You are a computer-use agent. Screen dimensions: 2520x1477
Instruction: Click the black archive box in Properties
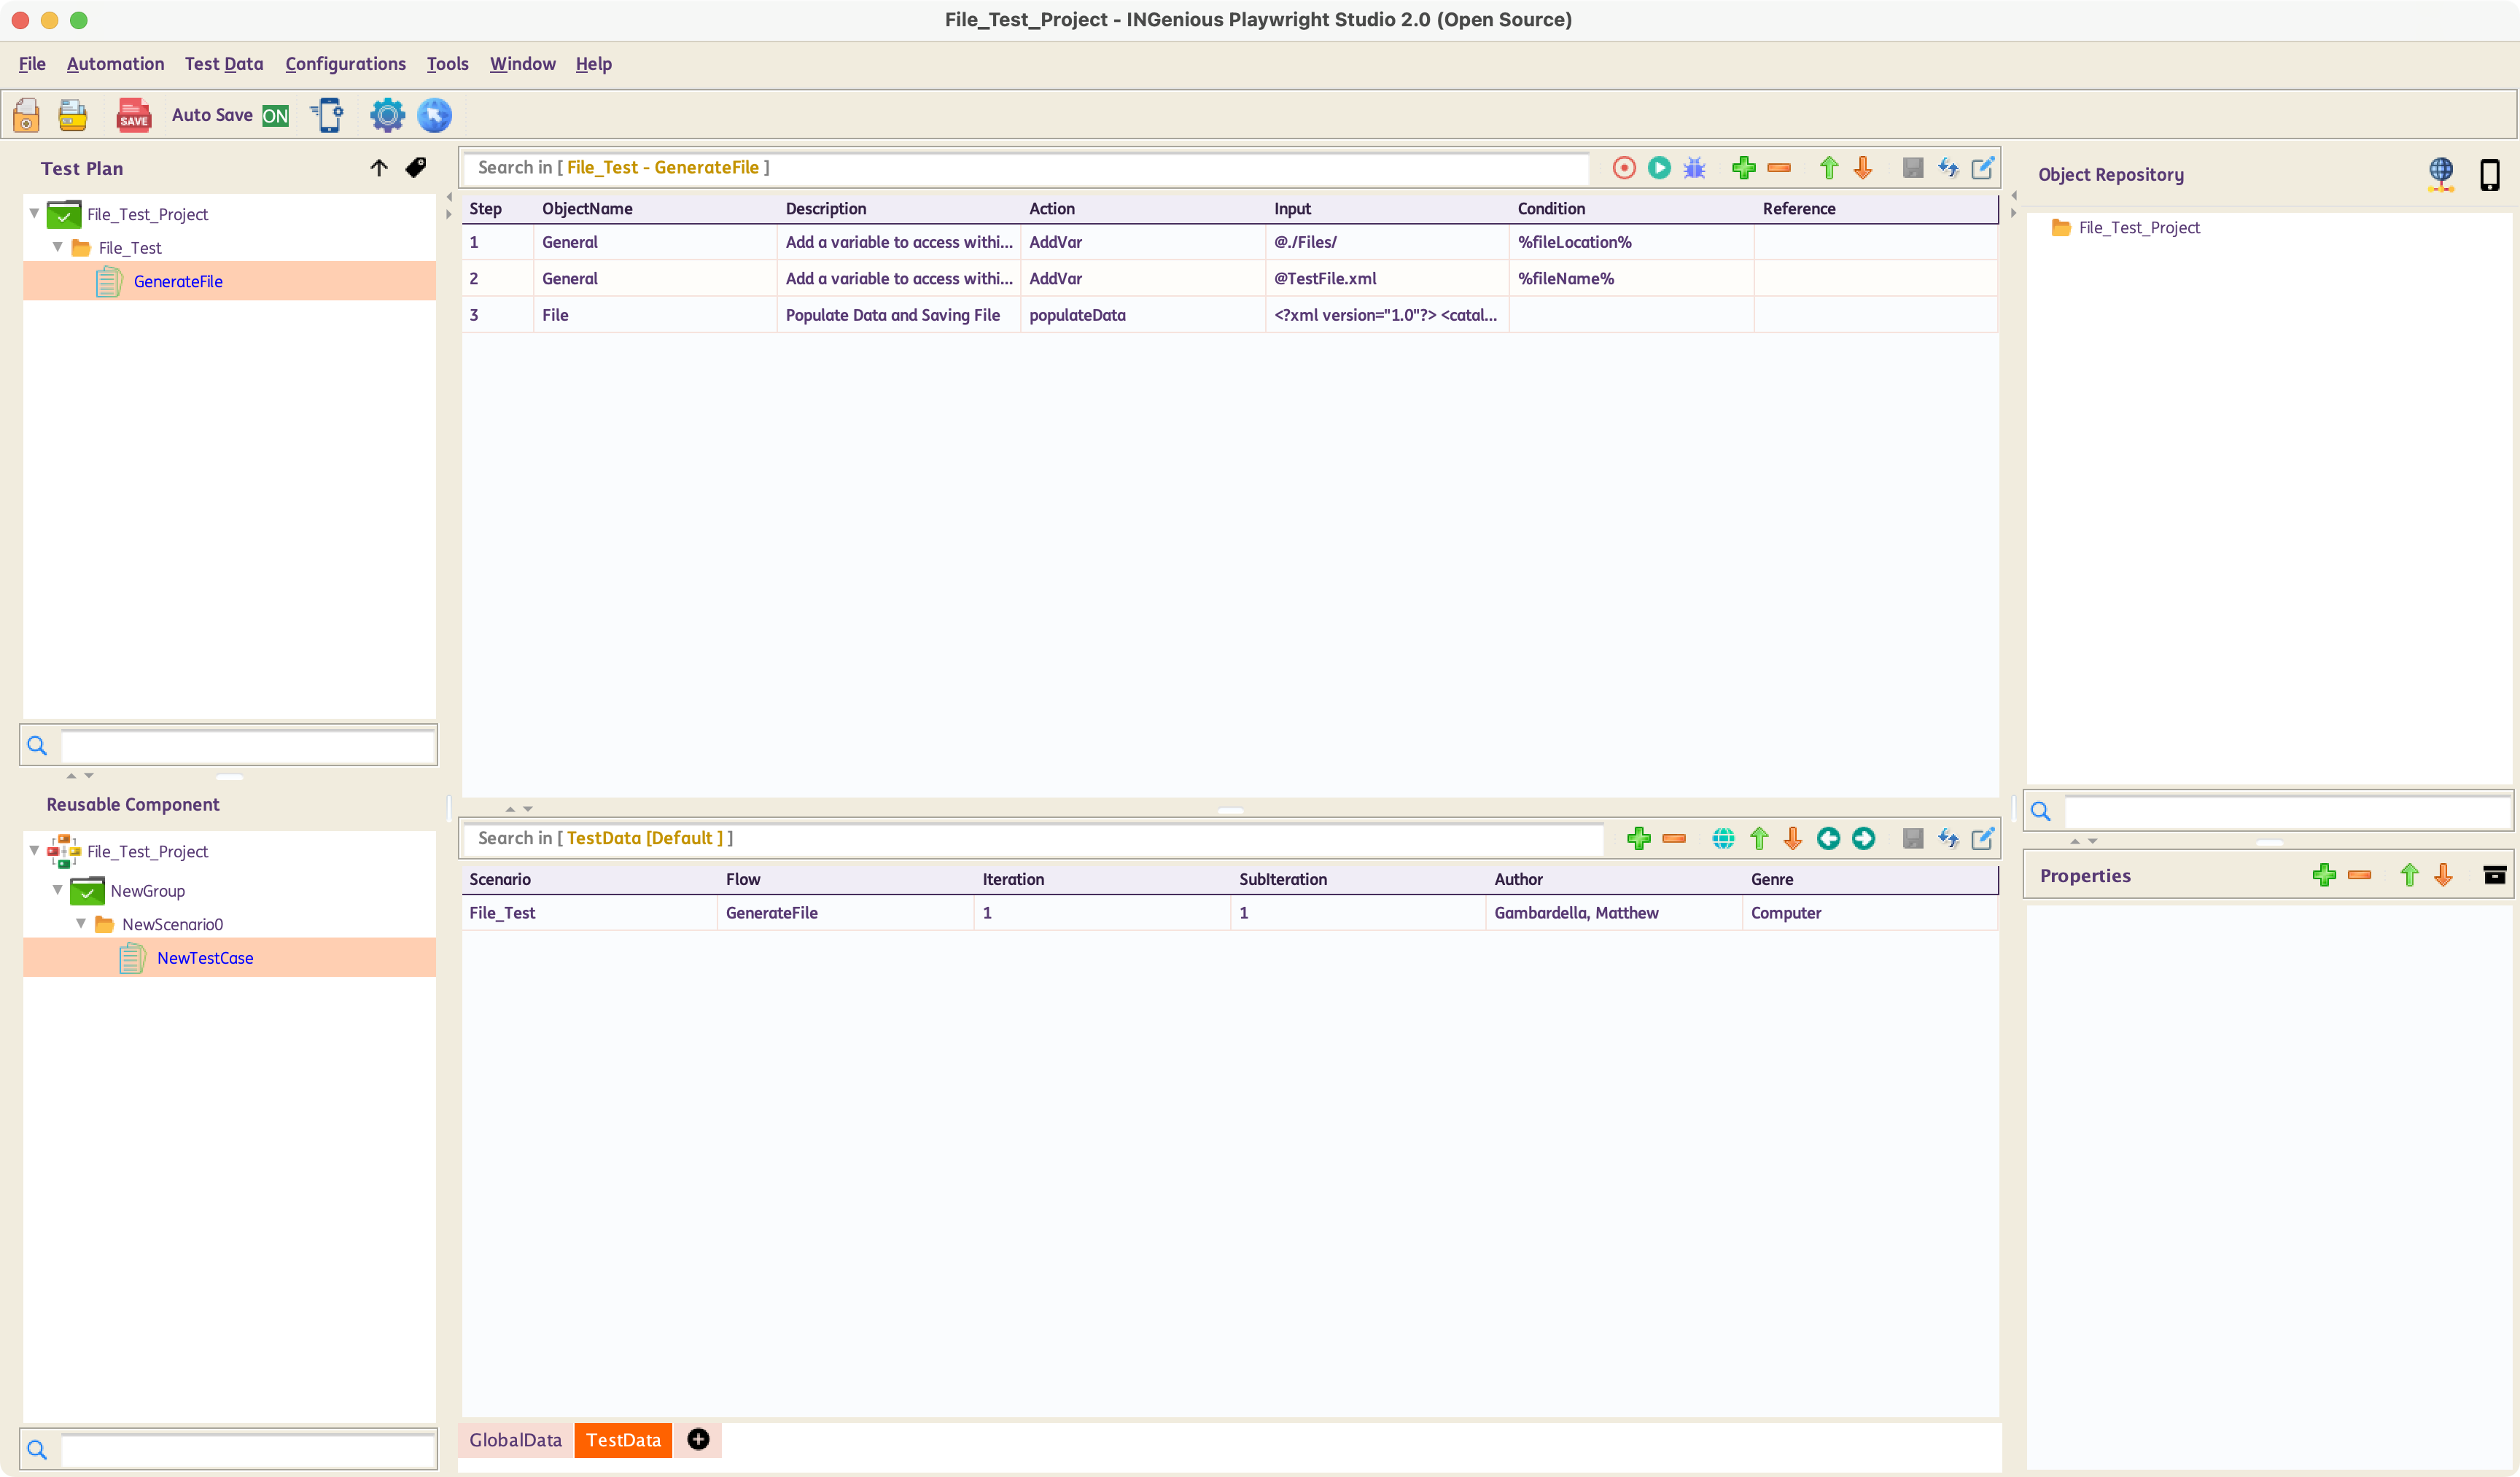click(2494, 875)
